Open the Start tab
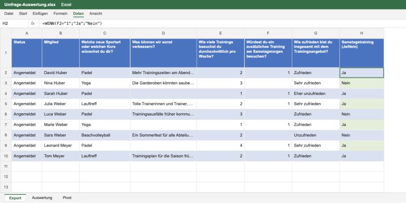This screenshot has width=406, height=203. [23, 14]
